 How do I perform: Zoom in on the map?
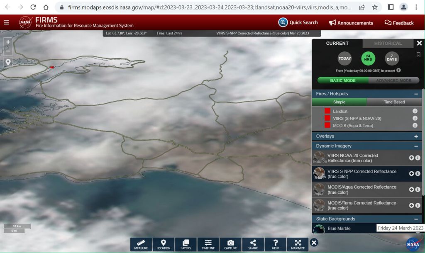8,42
